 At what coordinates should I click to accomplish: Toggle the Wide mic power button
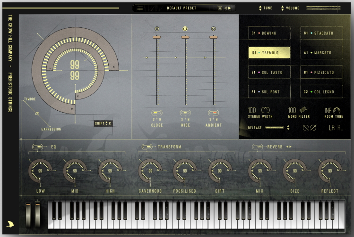point(185,29)
